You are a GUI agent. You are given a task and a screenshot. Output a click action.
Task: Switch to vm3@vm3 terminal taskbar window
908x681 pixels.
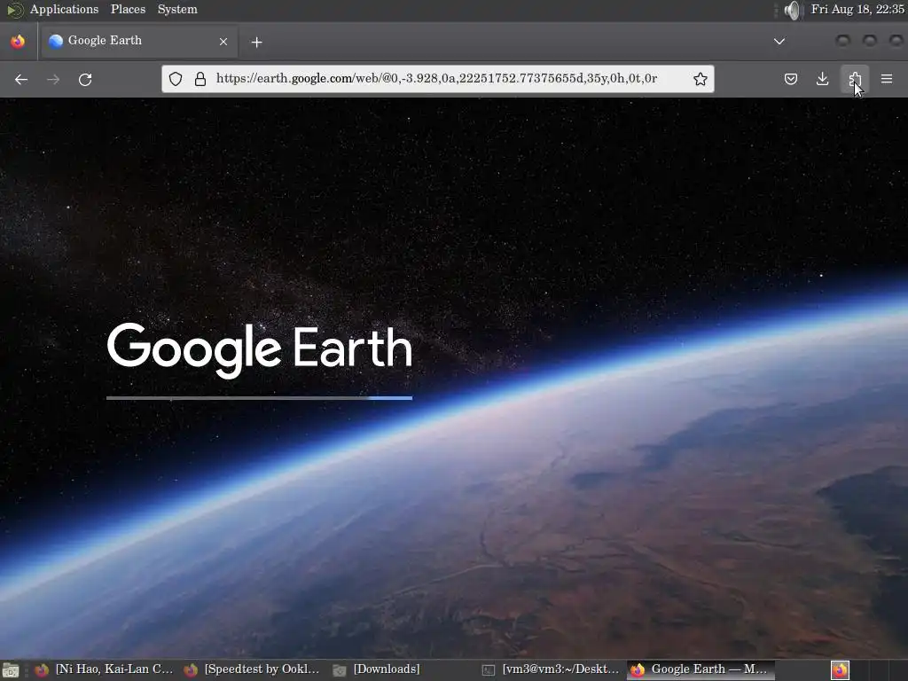[x=552, y=669]
